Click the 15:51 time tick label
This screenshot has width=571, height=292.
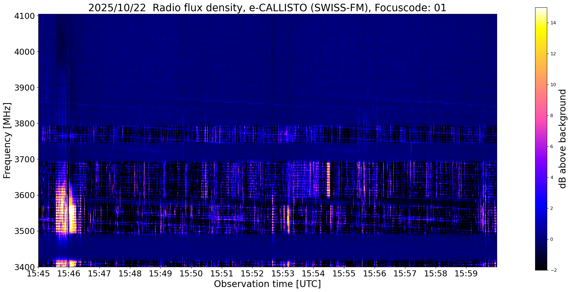[222, 274]
